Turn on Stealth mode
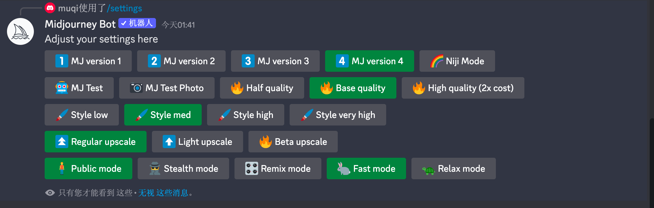 [183, 168]
